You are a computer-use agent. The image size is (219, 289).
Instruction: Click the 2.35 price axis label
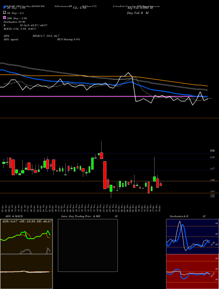(212, 157)
